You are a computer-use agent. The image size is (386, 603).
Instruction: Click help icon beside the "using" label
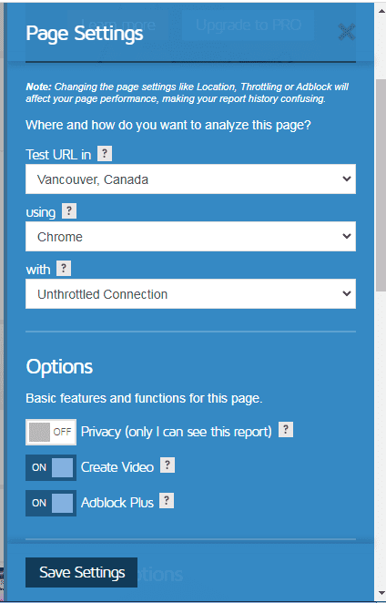[x=69, y=211]
